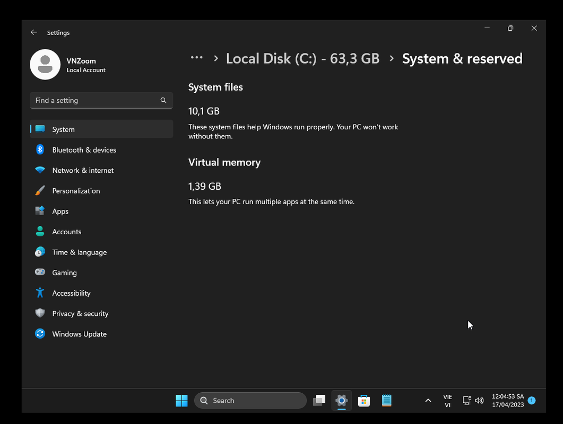Select Network & internet in sidebar

[x=101, y=170]
